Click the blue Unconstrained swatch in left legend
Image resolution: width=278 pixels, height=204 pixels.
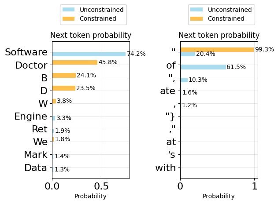(x=68, y=10)
